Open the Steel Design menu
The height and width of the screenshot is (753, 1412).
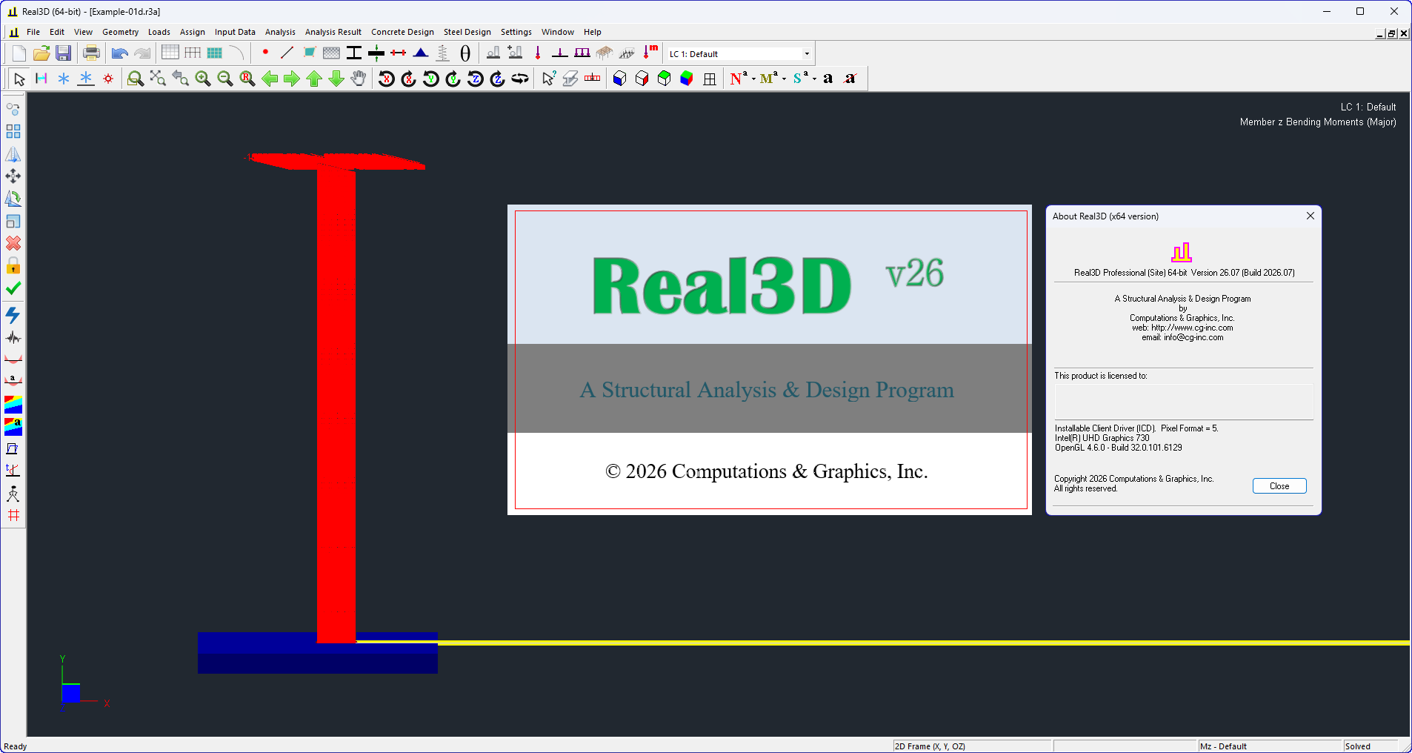(467, 32)
